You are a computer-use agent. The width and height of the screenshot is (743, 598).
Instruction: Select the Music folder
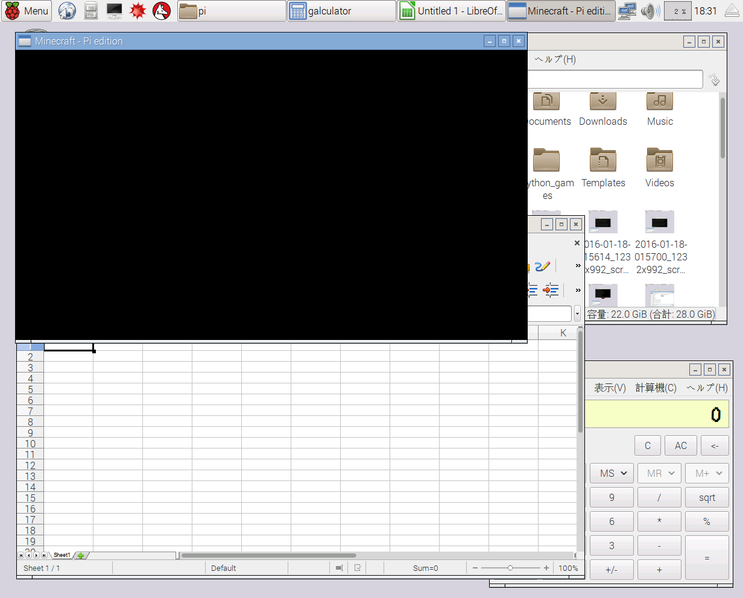(x=660, y=110)
